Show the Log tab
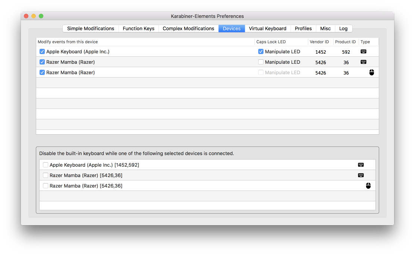 [343, 29]
